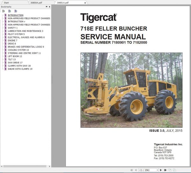Open NON-APPROVED FIELD PRODUCT CHANGES above INTRODUCTION v

pyautogui.click(x=29, y=18)
